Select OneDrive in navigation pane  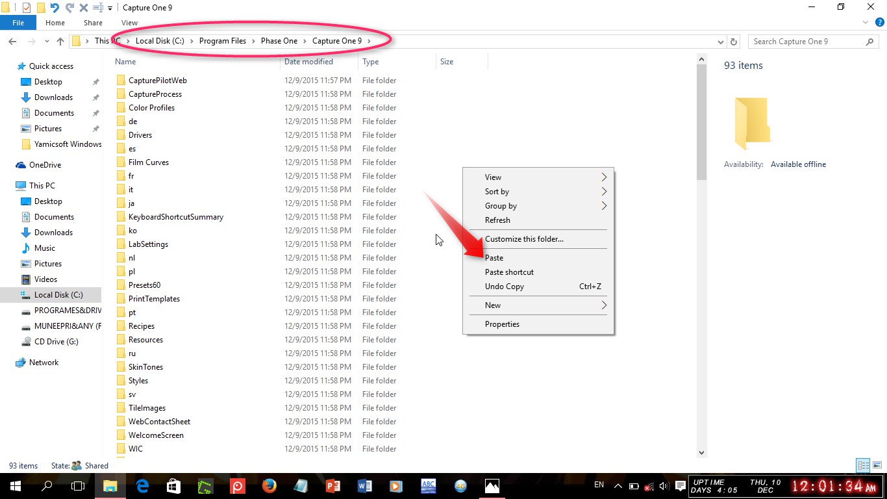45,165
